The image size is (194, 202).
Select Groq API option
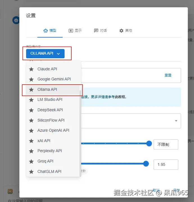point(53,161)
